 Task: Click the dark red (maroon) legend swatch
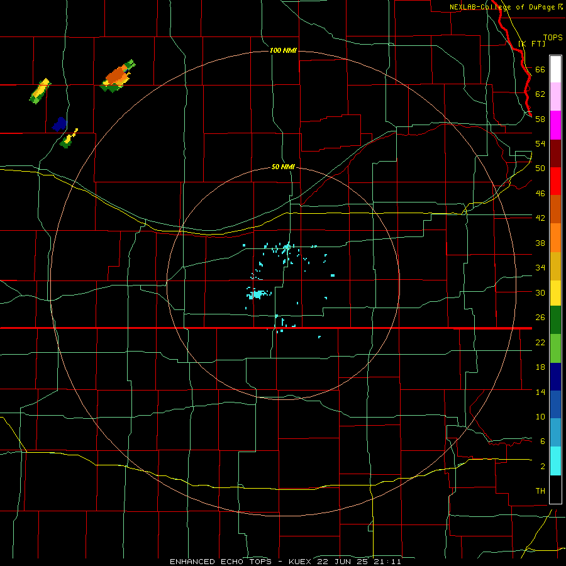[x=555, y=153]
